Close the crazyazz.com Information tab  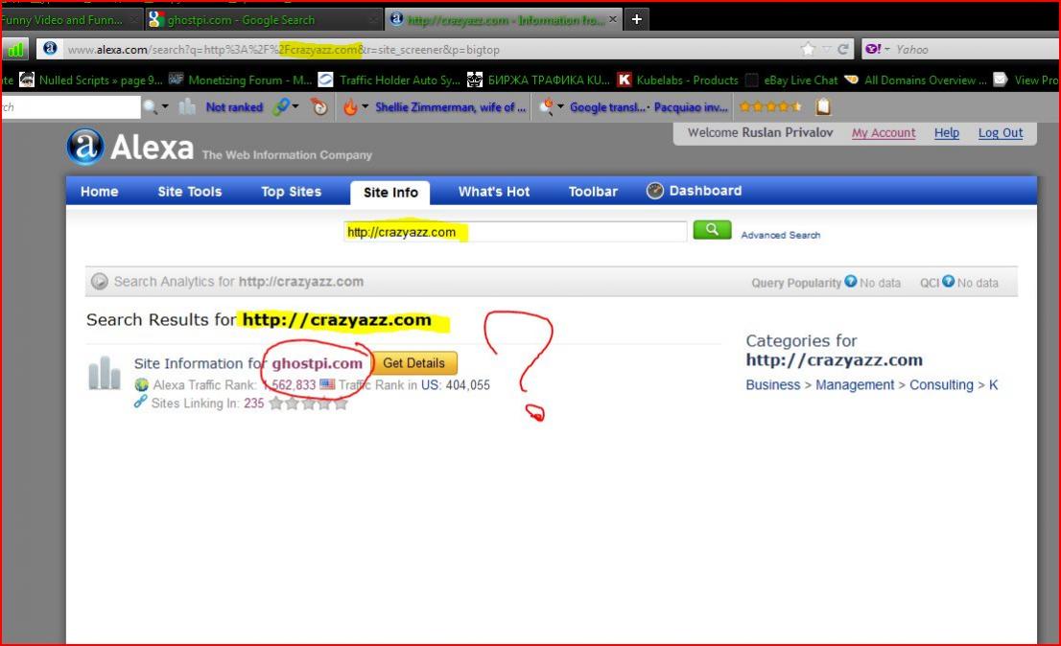click(612, 19)
